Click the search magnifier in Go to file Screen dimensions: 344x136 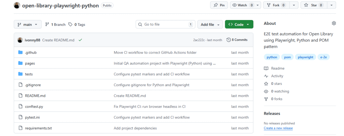[x=140, y=24]
